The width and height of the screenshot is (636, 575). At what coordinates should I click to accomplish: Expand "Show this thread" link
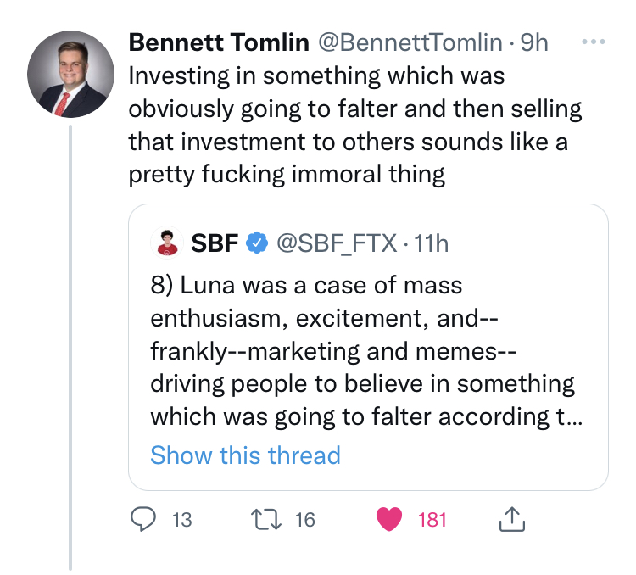[x=245, y=455]
